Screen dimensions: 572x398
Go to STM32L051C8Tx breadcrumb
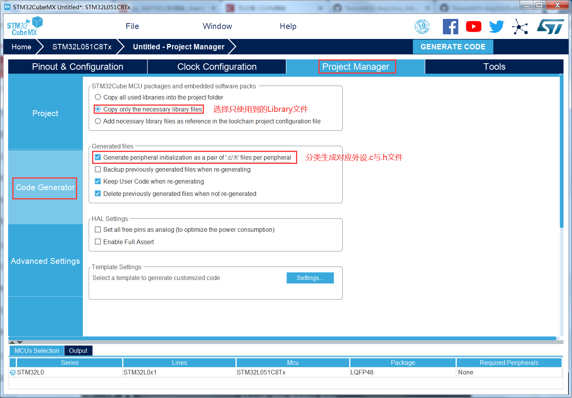(x=82, y=47)
